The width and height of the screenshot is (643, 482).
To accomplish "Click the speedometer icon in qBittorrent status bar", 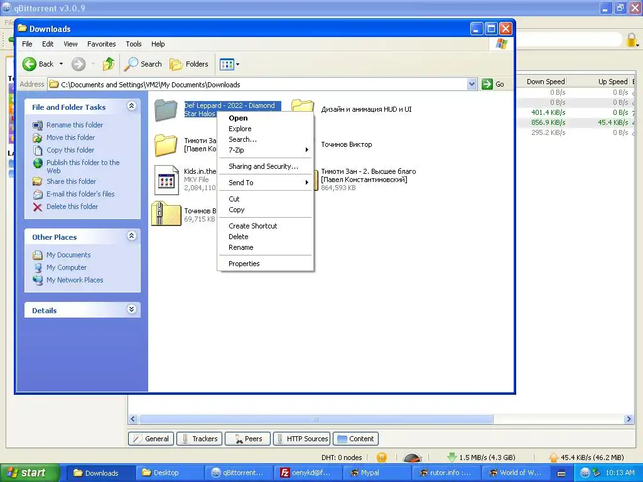I will [x=412, y=458].
